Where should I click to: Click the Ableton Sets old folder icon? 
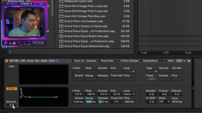[4, 1]
